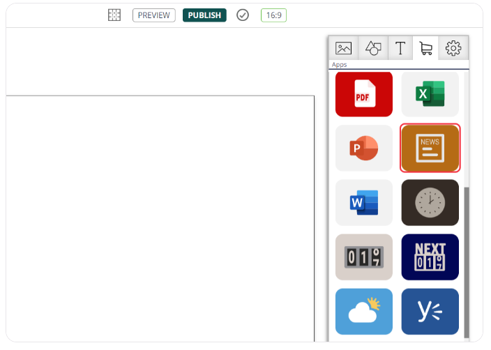This screenshot has height=350, width=491.
Task: Add the Excel app
Action: click(430, 94)
